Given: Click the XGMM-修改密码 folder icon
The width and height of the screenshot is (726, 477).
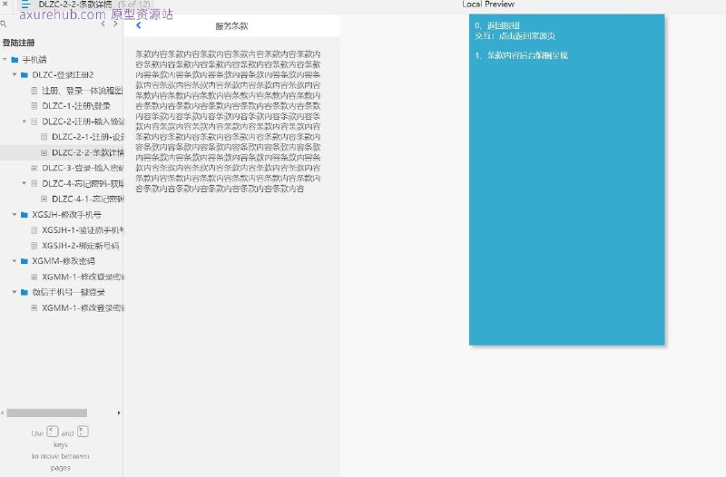Looking at the screenshot, I should tap(25, 261).
